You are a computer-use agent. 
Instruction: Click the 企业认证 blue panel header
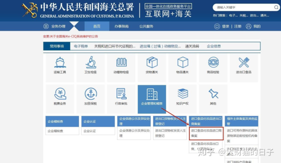98,121
